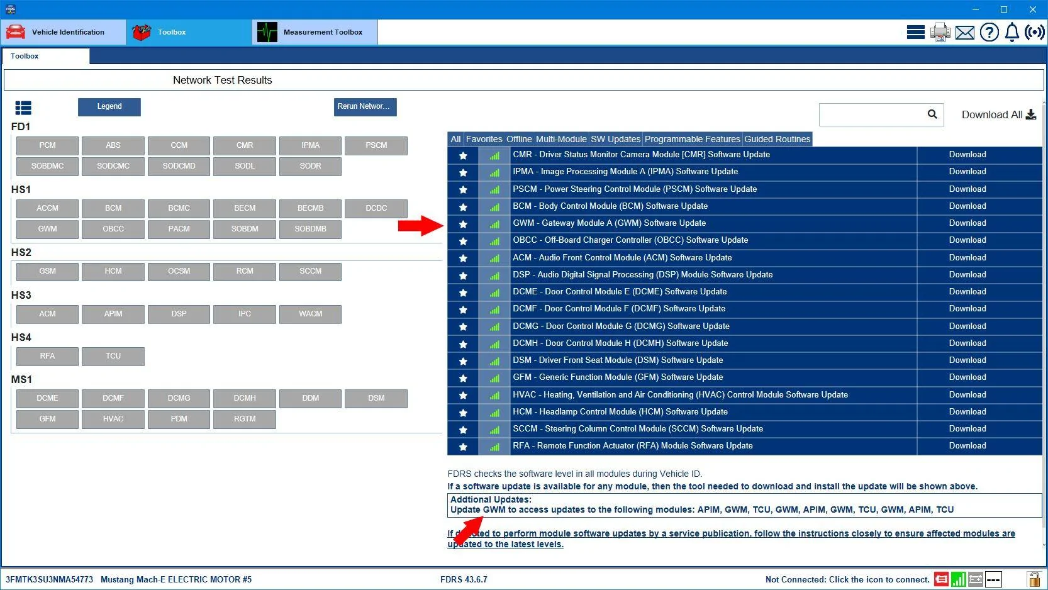The height and width of the screenshot is (590, 1048).
Task: Select the RGTM module button
Action: coord(245,420)
